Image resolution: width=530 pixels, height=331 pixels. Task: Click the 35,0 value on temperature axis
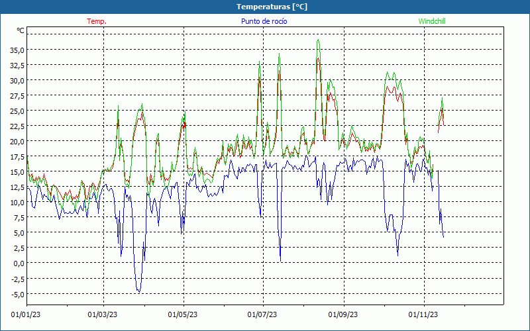tap(17, 50)
